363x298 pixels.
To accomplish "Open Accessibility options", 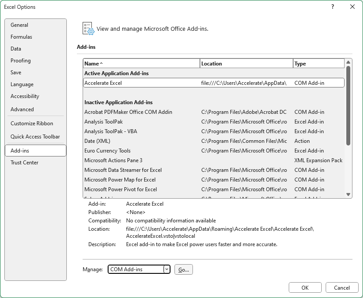I will pos(36,96).
